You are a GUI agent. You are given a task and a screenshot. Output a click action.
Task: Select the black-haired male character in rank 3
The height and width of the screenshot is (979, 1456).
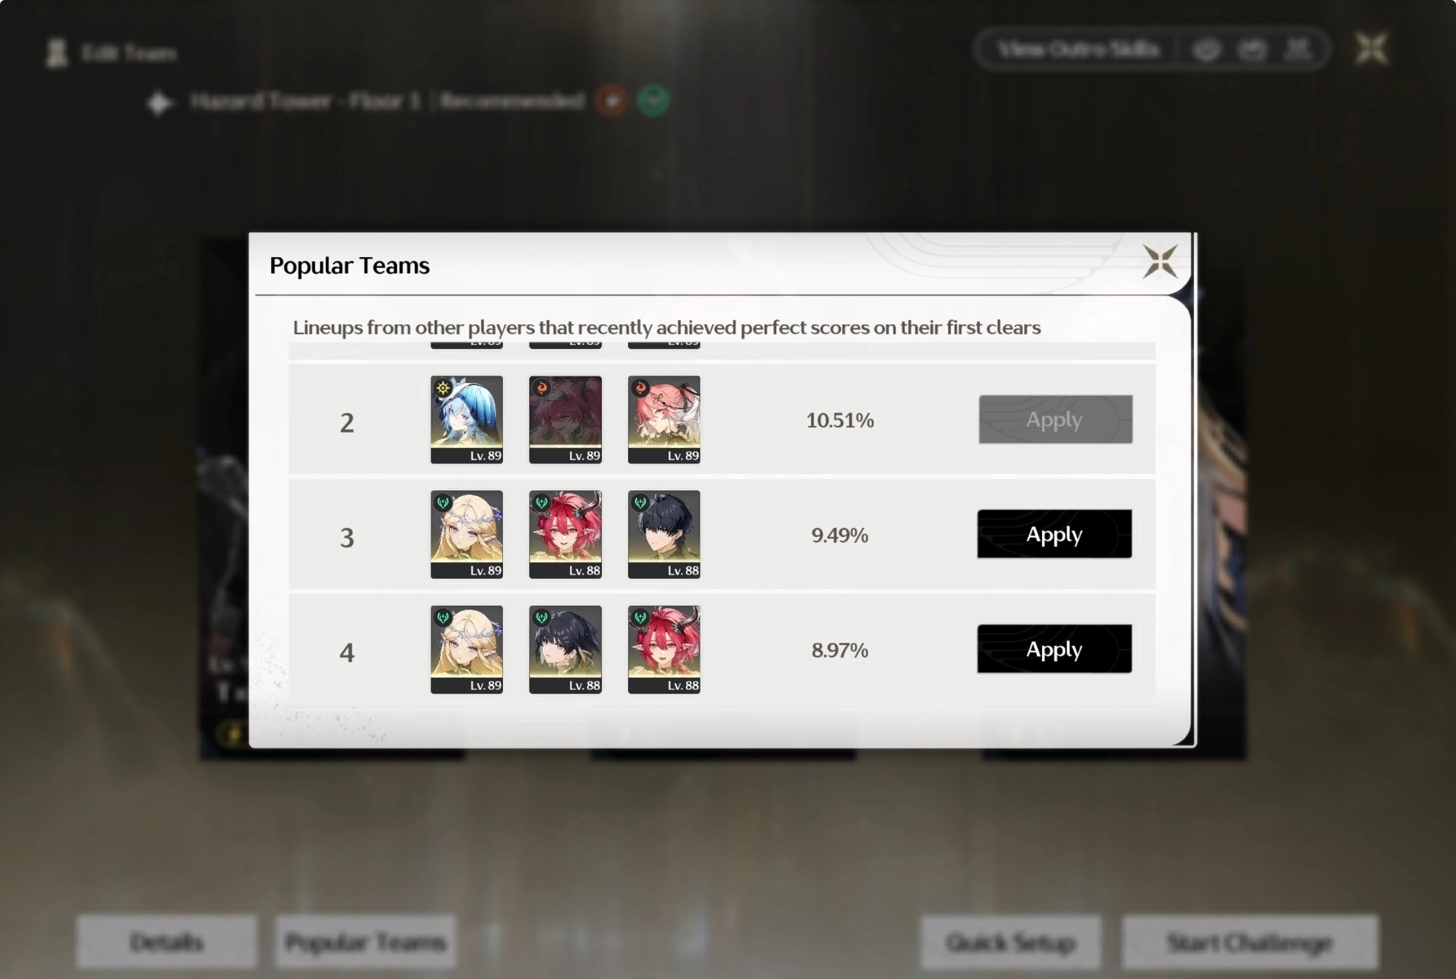click(664, 534)
